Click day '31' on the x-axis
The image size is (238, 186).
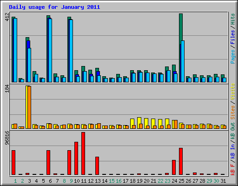tap(223, 181)
